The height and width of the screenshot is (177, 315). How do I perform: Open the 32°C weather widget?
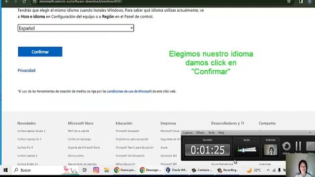254,170
